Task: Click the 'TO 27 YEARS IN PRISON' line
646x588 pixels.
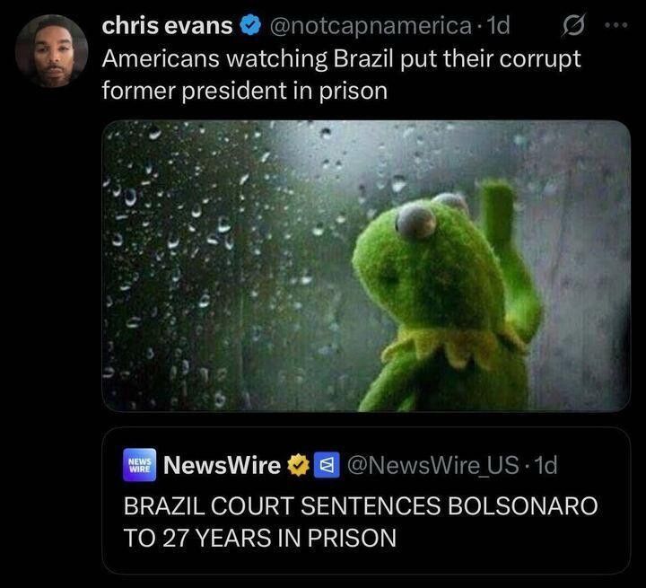Action: [260, 538]
